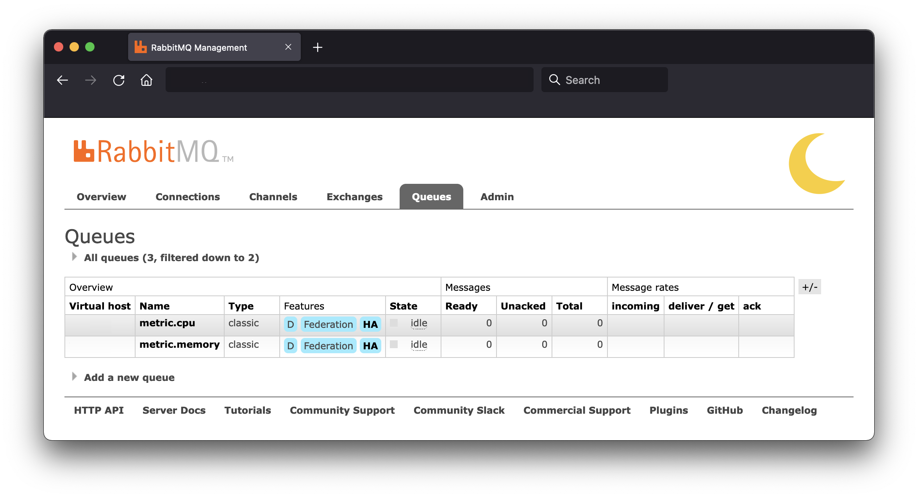This screenshot has width=918, height=498.
Task: Click the +/- column selector button
Action: pos(809,287)
